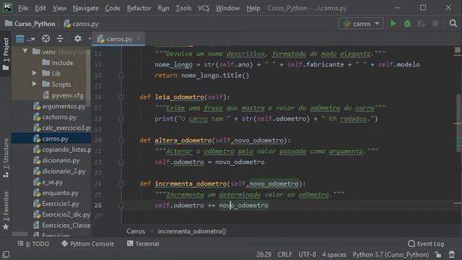Select carros.py in project tree

tap(51, 139)
